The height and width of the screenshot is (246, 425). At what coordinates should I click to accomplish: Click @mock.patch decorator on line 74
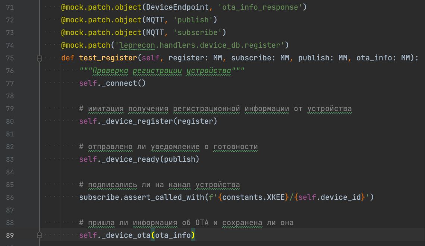coord(85,45)
